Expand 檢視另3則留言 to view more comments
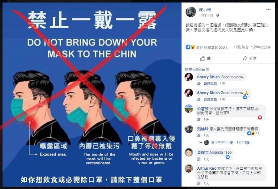 (197, 69)
